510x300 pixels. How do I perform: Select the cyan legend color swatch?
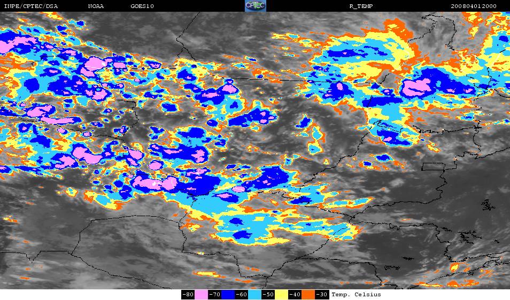click(254, 295)
